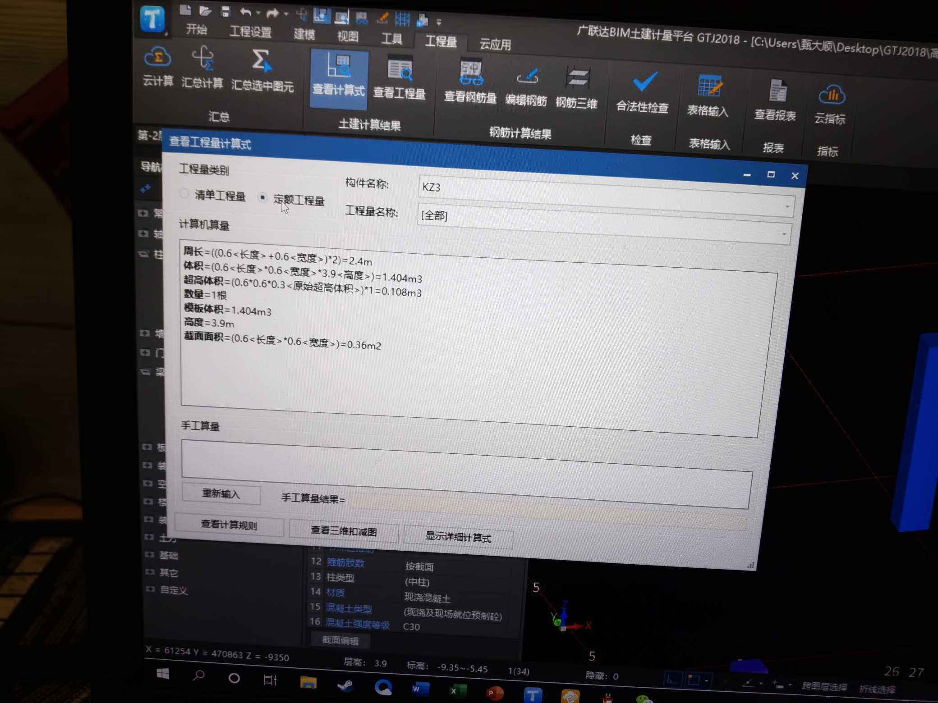Switch to the 工具 ribbon tab
Image resolution: width=938 pixels, height=703 pixels.
click(391, 39)
